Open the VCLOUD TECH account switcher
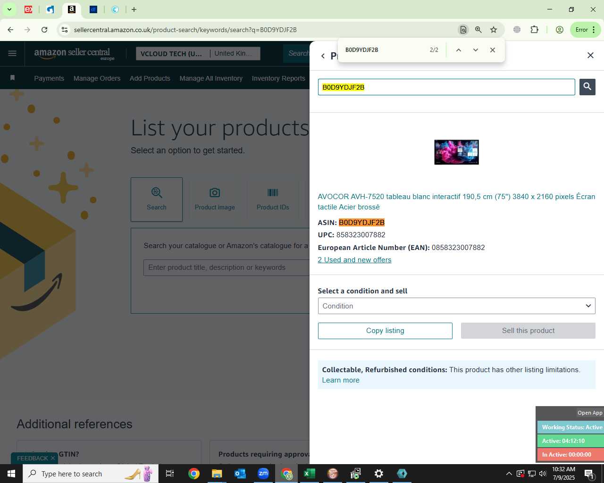Image resolution: width=604 pixels, height=483 pixels. pos(173,54)
